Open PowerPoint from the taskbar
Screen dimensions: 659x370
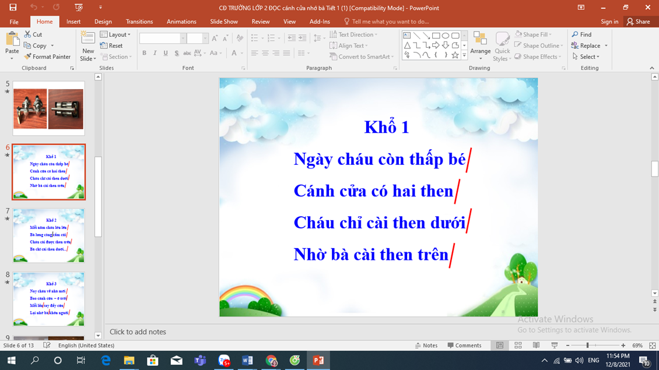[x=318, y=361]
